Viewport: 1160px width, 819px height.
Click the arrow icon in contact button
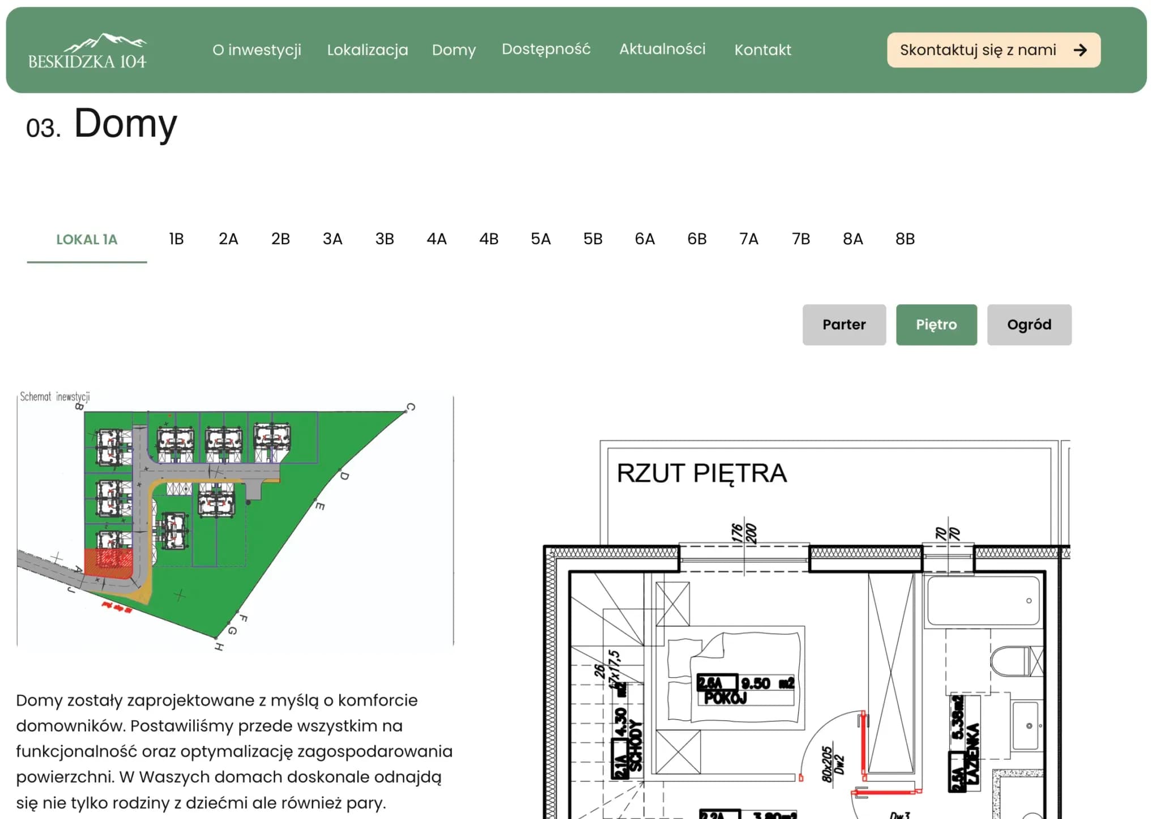coord(1080,50)
